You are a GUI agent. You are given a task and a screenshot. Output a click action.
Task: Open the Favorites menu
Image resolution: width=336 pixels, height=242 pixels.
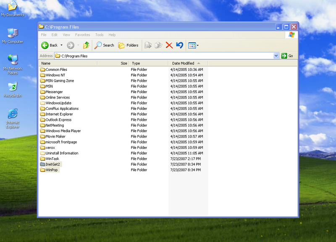tap(82, 35)
